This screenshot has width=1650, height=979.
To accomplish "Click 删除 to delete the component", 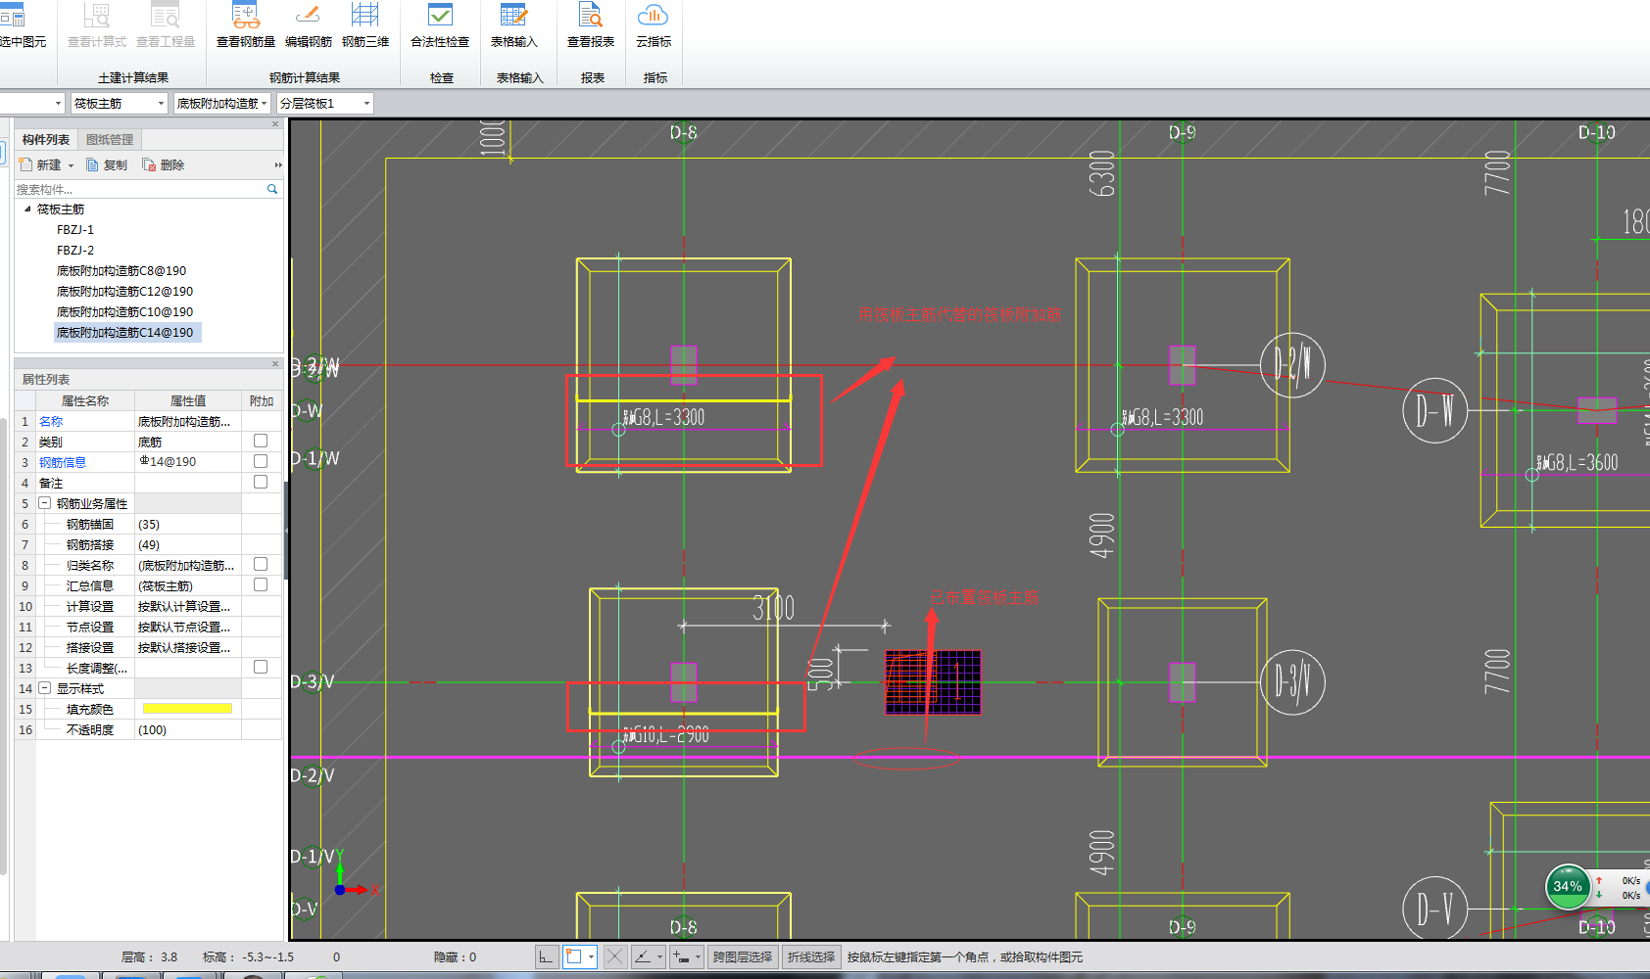I will pos(164,164).
